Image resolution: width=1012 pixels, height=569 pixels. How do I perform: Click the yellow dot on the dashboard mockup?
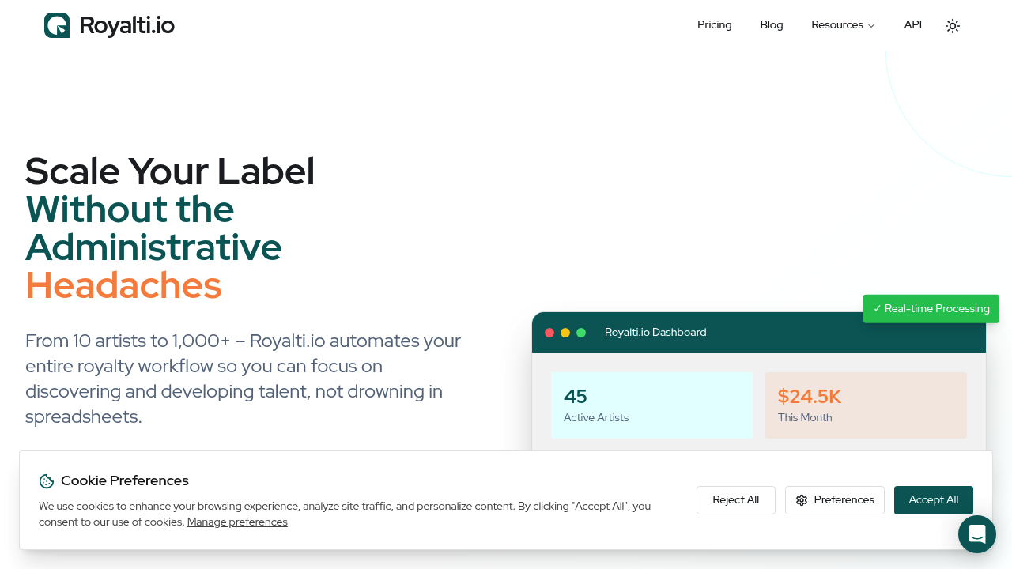(565, 333)
